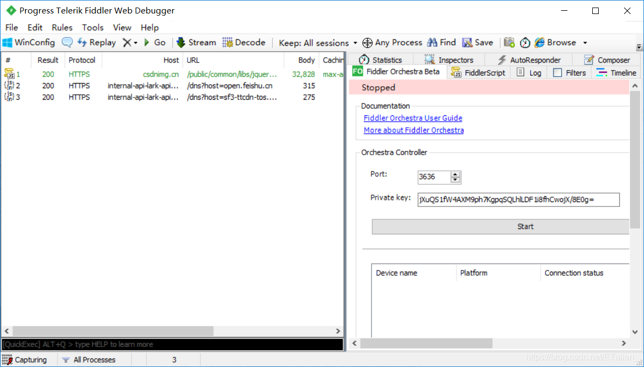644x367 pixels.
Task: Switch to the Timeline tab
Action: pyautogui.click(x=616, y=73)
